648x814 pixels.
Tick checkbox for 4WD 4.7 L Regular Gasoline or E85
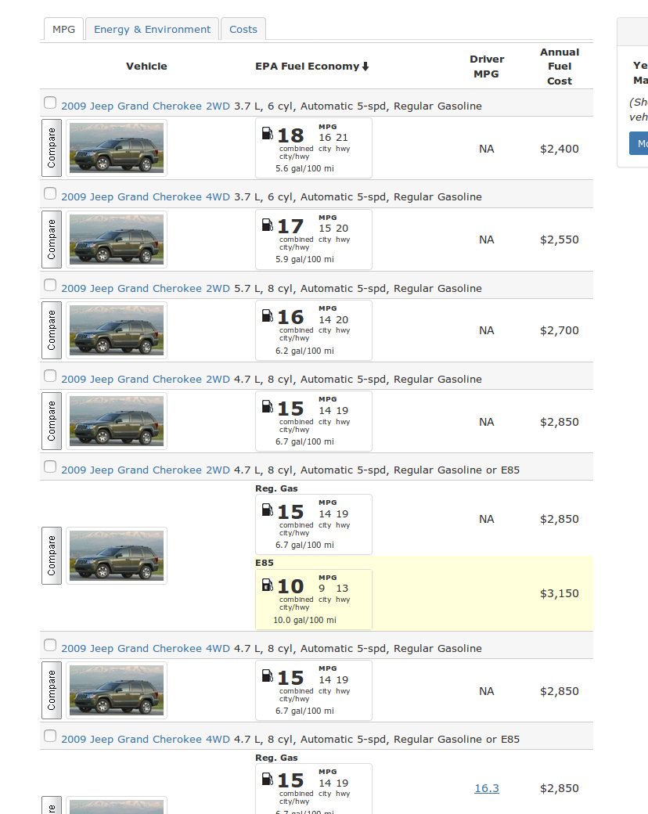pyautogui.click(x=50, y=736)
